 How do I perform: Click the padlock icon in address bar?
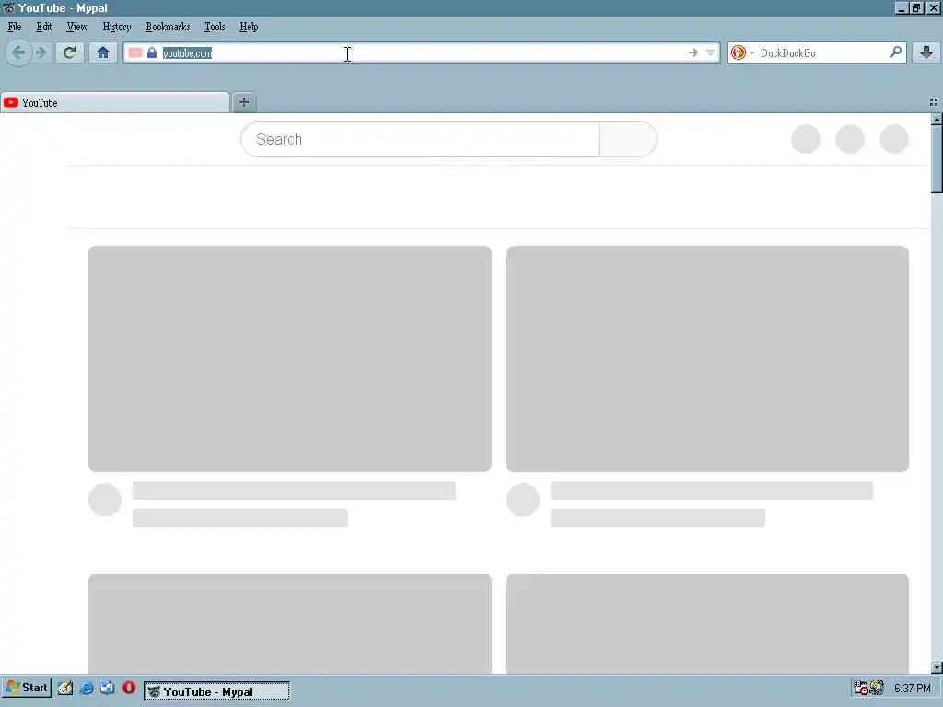coord(152,52)
